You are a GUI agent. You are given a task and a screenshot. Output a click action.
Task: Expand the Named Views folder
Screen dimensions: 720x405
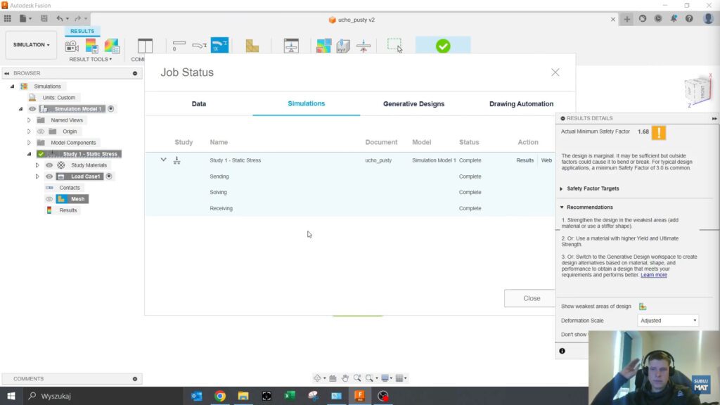30,120
